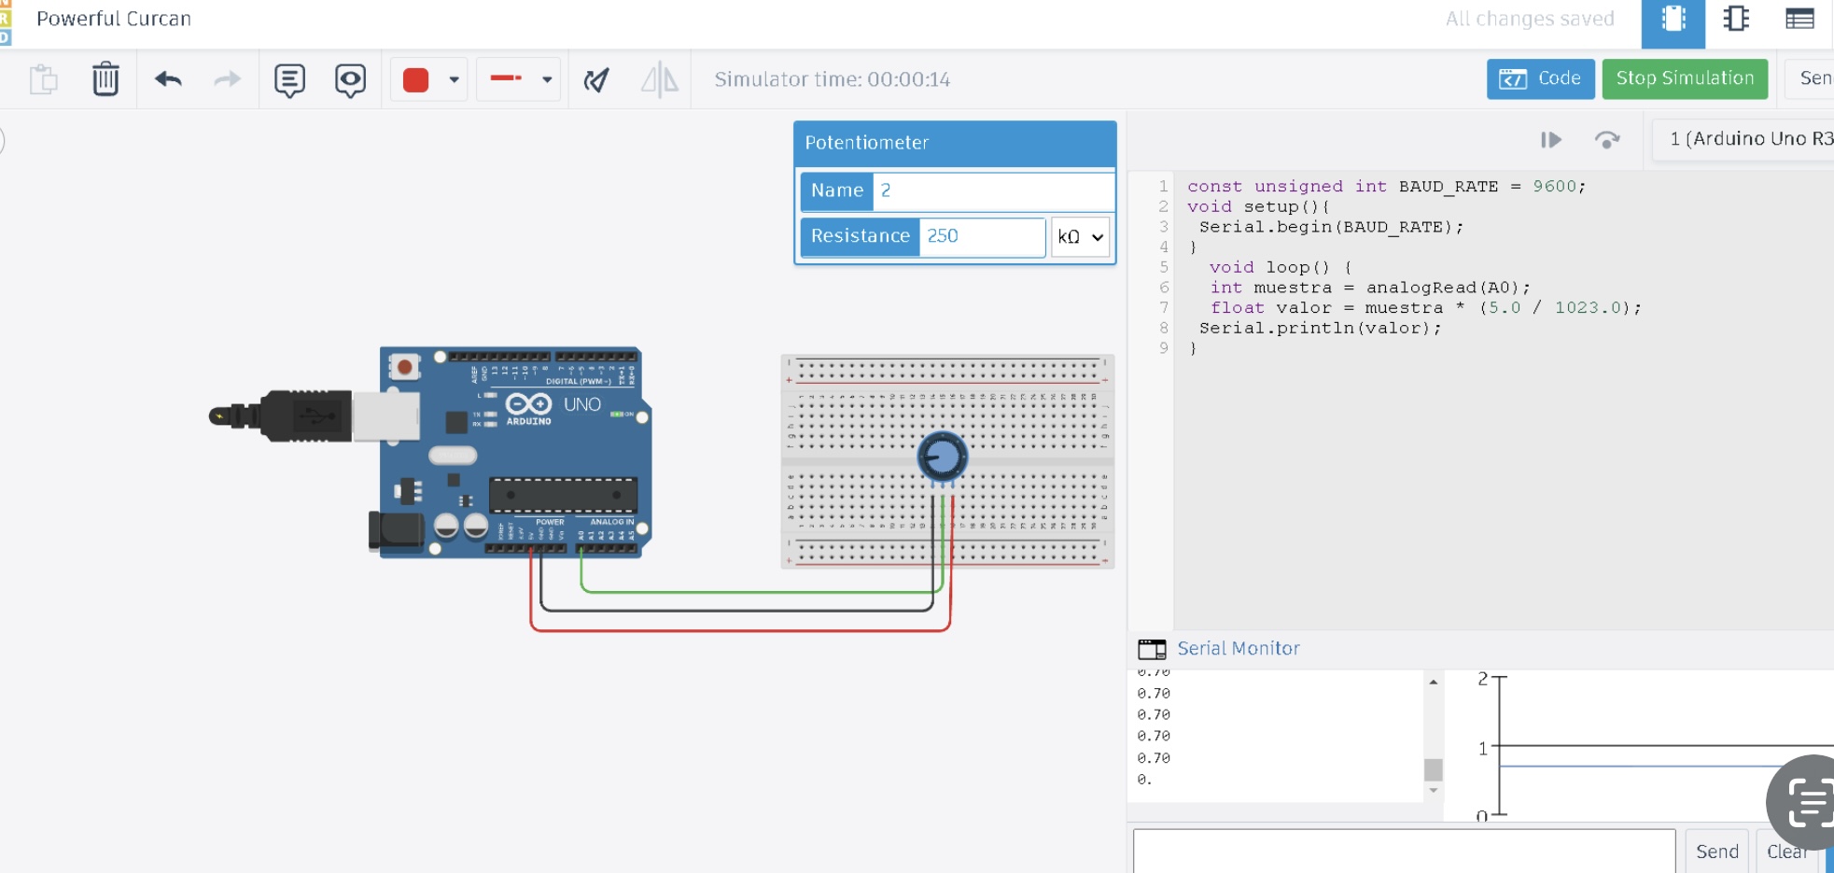
Task: Open the kΩ resistance unit dropdown
Action: pyautogui.click(x=1080, y=237)
